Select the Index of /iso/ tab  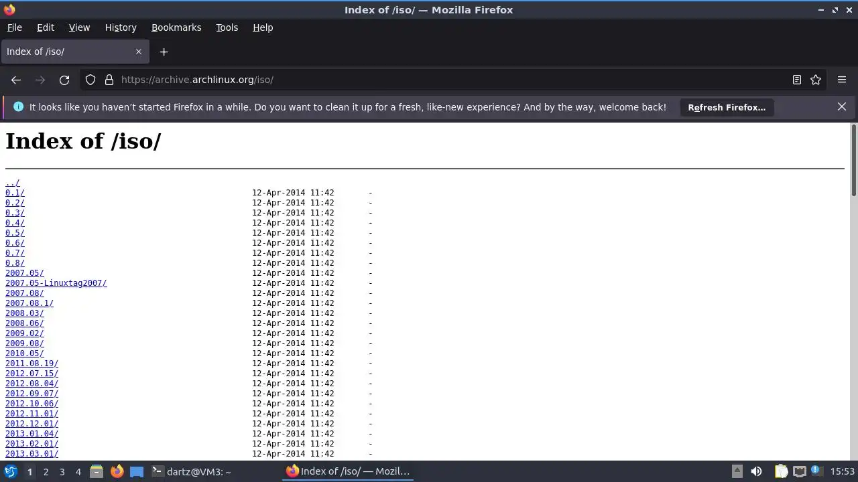point(74,52)
